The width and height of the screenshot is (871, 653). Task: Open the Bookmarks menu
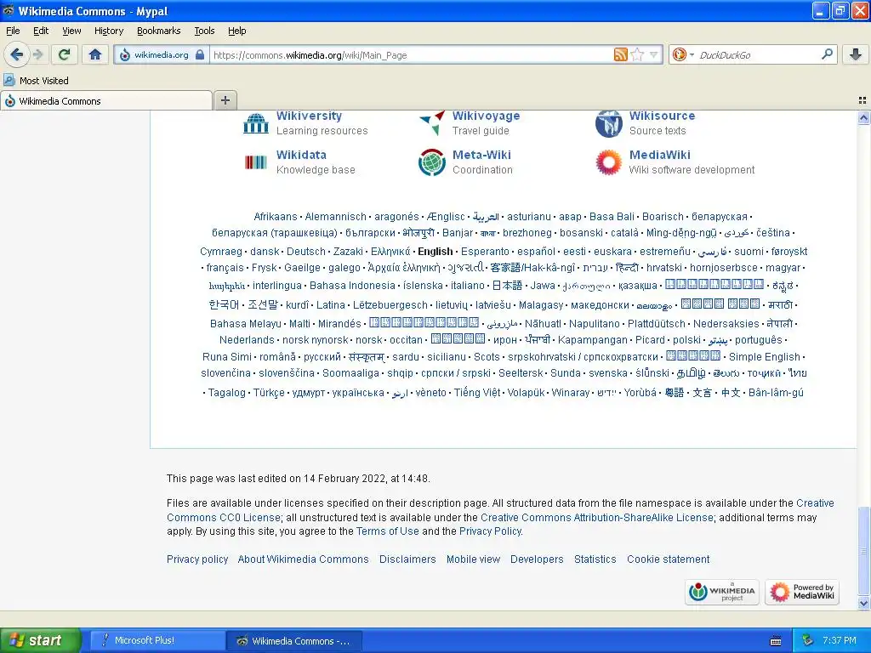pyautogui.click(x=159, y=31)
